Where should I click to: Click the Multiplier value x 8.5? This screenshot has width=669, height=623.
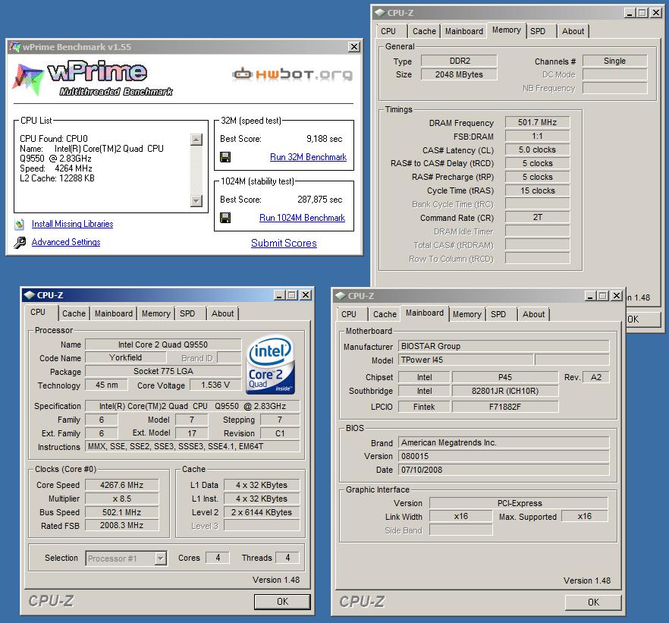point(122,499)
